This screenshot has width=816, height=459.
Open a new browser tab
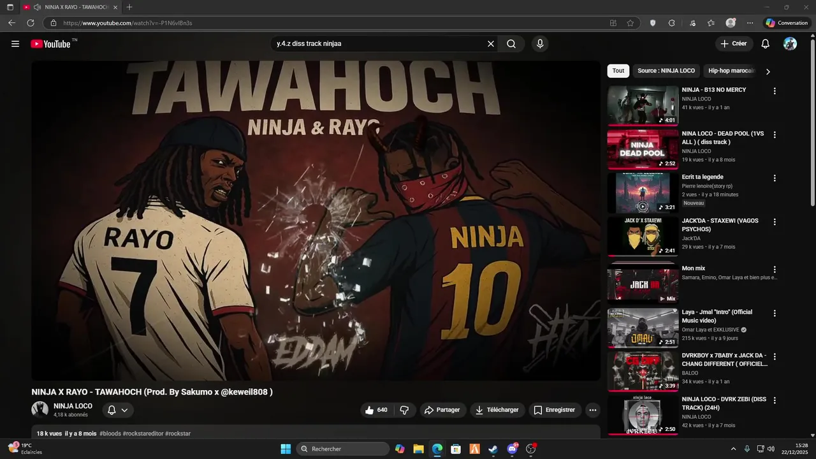coord(129,7)
